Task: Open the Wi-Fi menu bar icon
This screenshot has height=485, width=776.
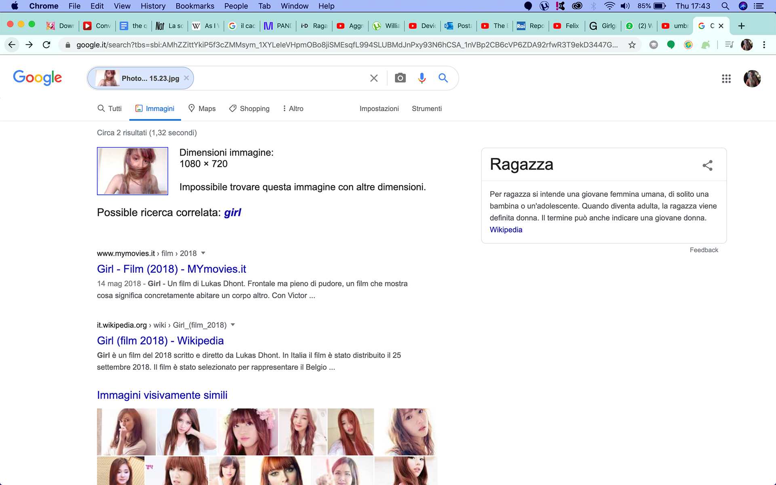Action: point(609,6)
